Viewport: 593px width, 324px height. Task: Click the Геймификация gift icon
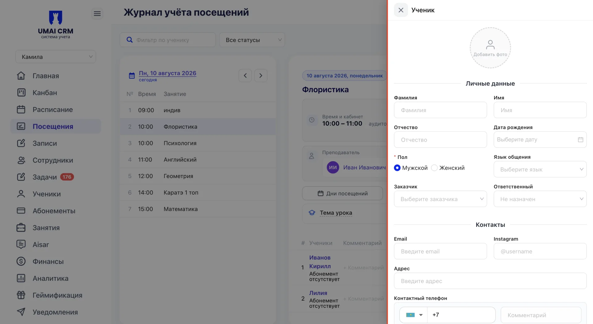tap(21, 295)
